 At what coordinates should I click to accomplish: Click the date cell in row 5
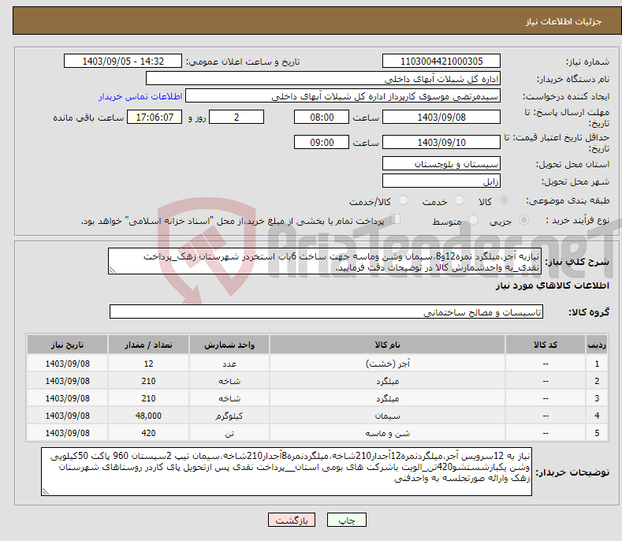(68, 433)
